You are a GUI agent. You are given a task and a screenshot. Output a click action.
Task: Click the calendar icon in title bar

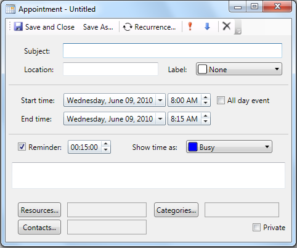pos(10,9)
